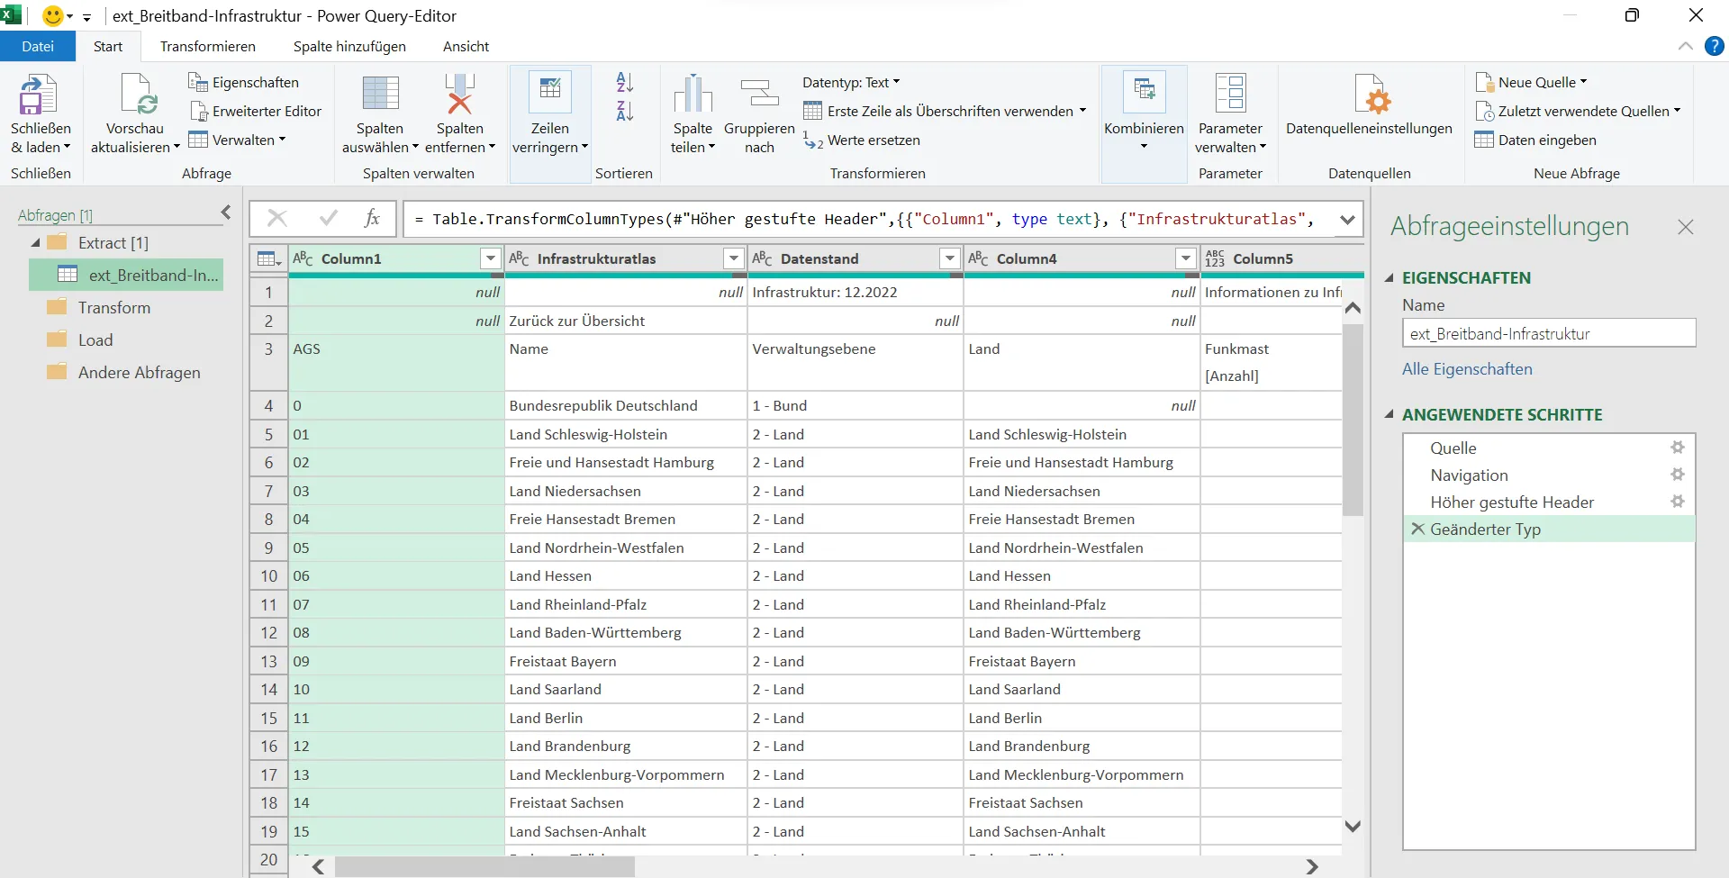Click Kombinieren icon
Image resolution: width=1729 pixels, height=878 pixels.
point(1144,91)
